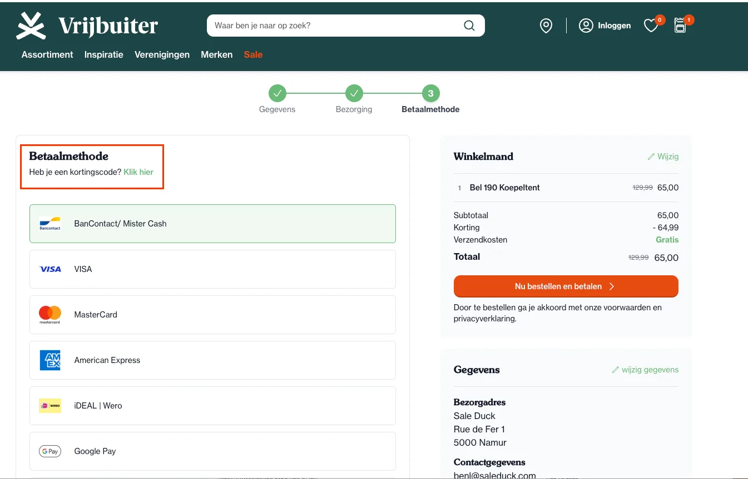The height and width of the screenshot is (479, 748).
Task: Click the Inloggen link
Action: coord(615,26)
